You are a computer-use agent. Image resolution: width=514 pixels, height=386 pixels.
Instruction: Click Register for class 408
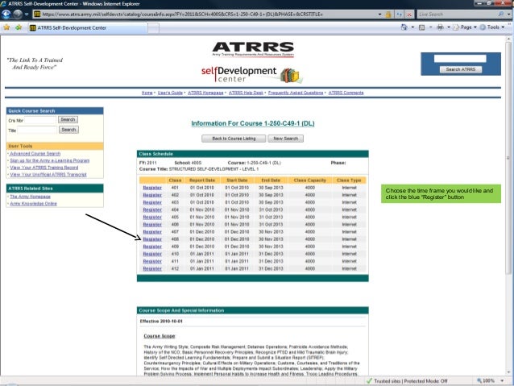click(152, 239)
